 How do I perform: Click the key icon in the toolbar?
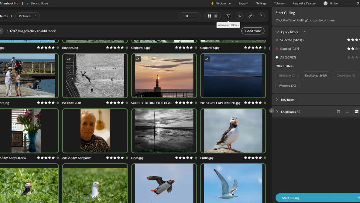[250, 16]
